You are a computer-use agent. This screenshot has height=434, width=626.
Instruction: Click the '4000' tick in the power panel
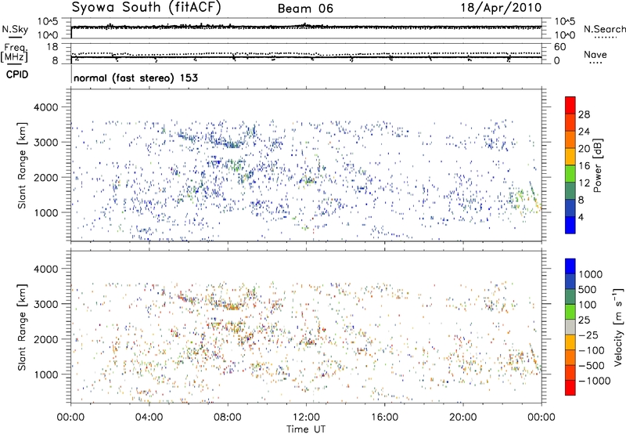45,107
